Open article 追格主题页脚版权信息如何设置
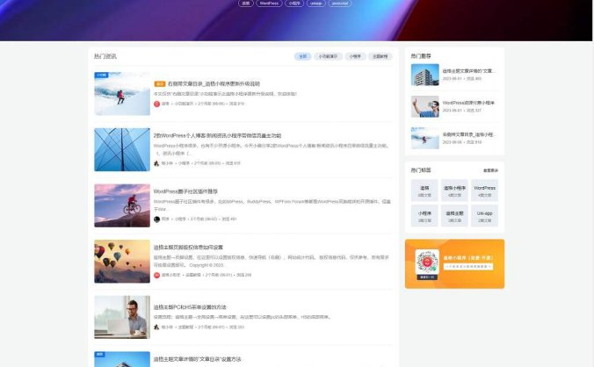This screenshot has height=367, width=594. [188, 248]
